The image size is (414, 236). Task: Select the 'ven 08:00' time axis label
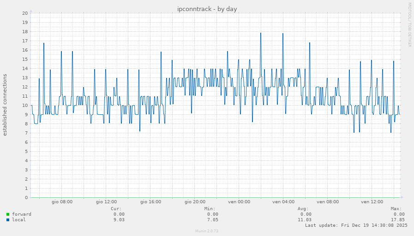(x=328, y=202)
